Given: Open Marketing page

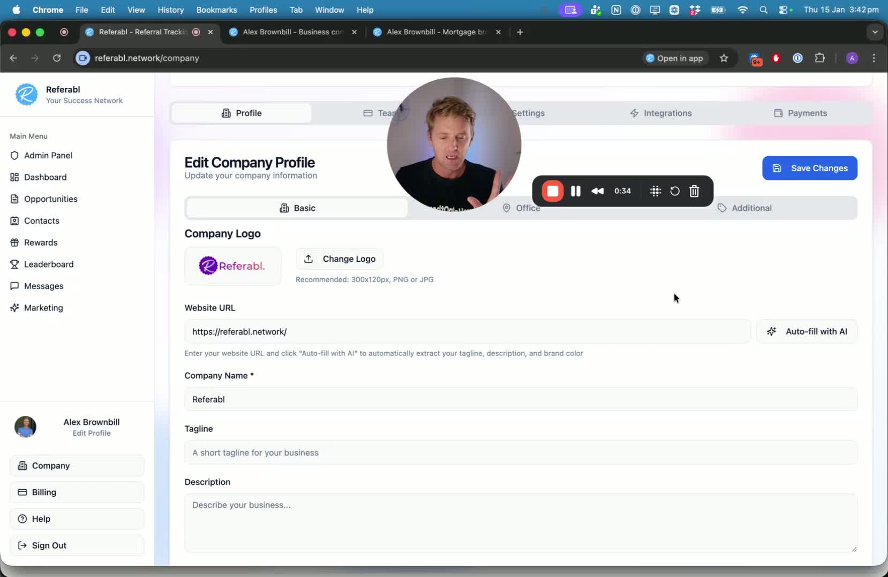Looking at the screenshot, I should [x=43, y=308].
